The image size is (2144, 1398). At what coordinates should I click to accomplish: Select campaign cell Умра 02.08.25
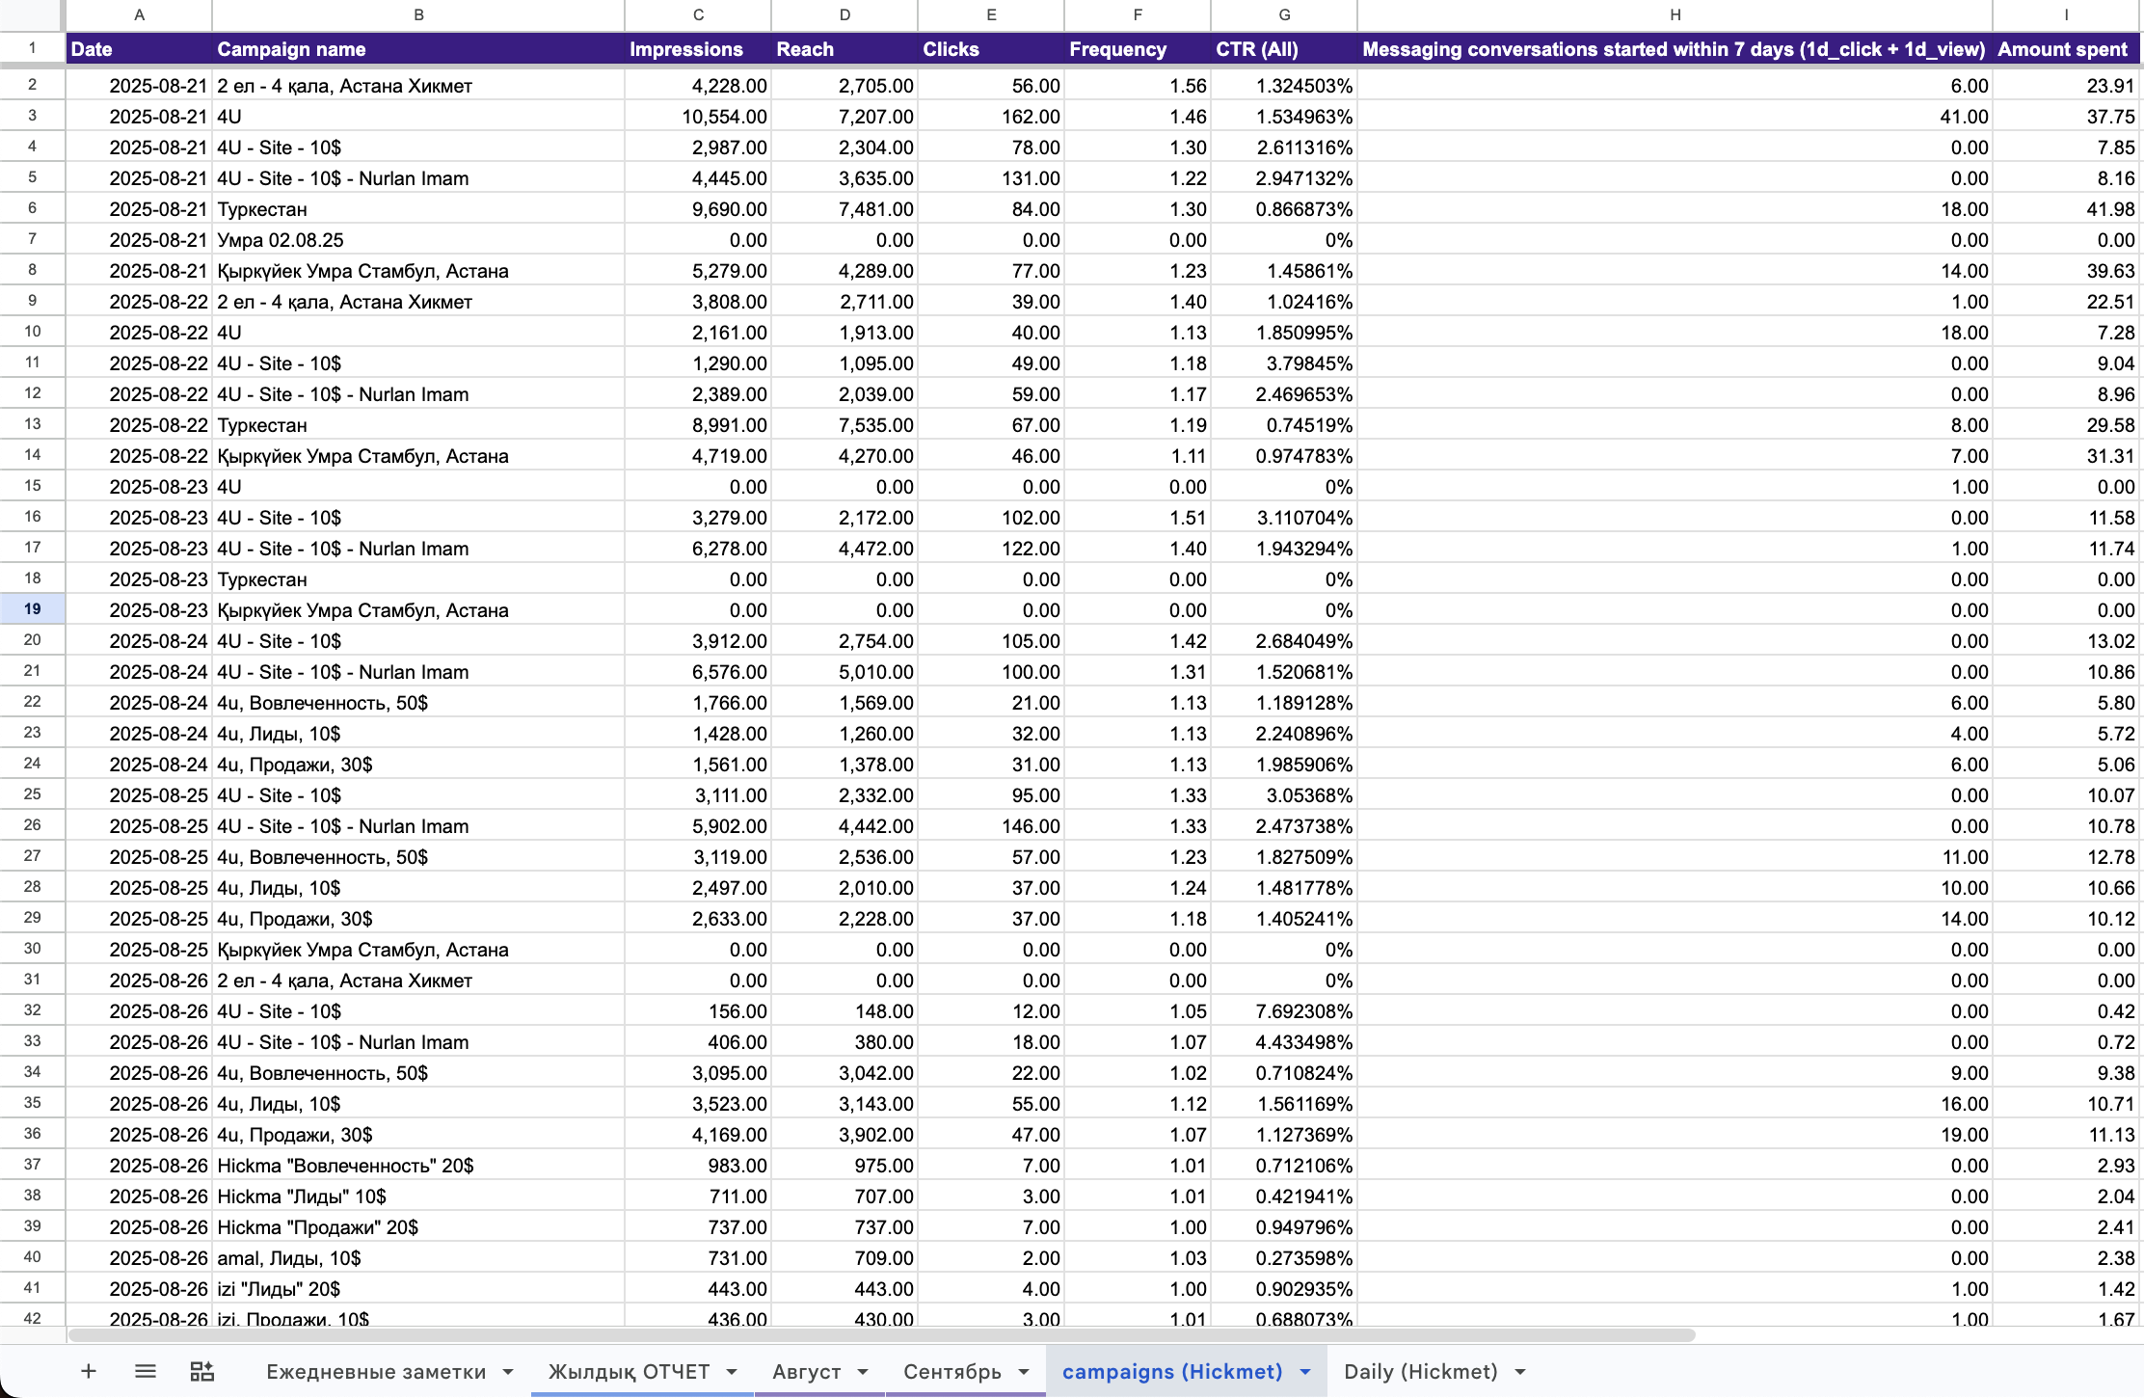pos(418,240)
